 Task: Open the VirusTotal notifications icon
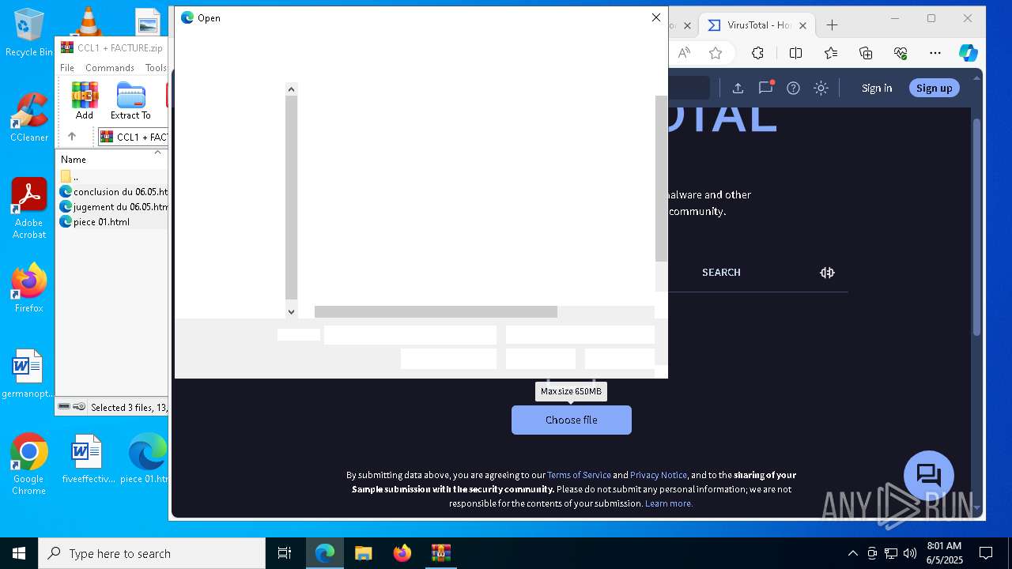[765, 88]
